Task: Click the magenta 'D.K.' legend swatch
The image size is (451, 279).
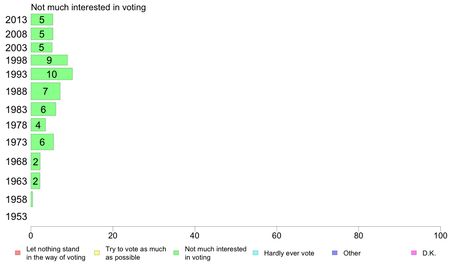Action: tap(414, 253)
